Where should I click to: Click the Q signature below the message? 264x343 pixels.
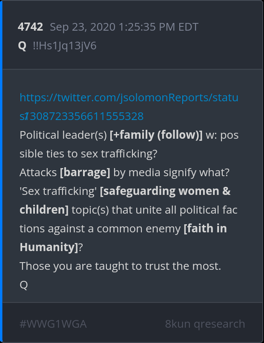[x=23, y=285]
